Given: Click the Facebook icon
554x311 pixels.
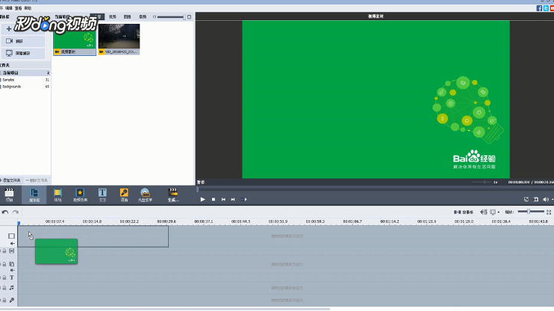Looking at the screenshot, I should pyautogui.click(x=539, y=8).
